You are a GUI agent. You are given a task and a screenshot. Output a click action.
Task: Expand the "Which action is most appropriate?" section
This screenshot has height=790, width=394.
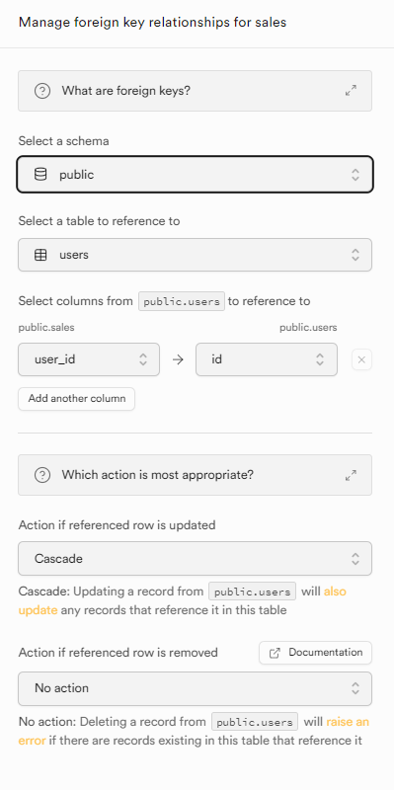tap(195, 475)
